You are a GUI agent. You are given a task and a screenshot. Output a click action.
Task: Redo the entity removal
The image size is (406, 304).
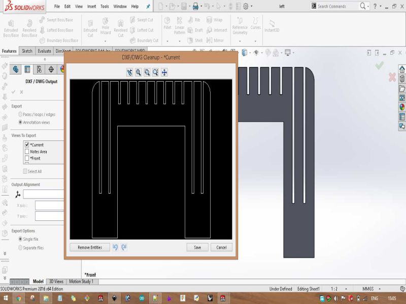[x=124, y=247]
